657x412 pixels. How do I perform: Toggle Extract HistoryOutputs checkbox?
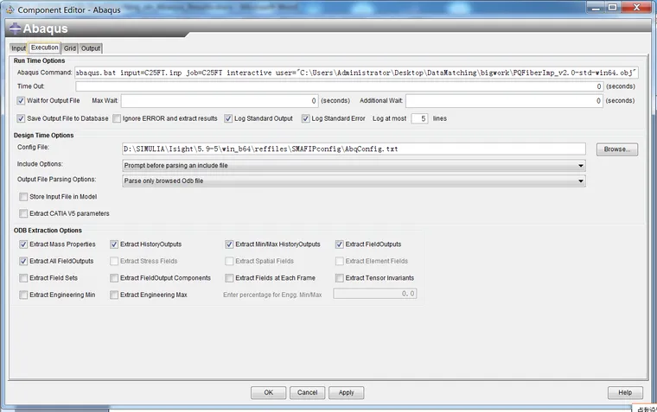pyautogui.click(x=114, y=244)
